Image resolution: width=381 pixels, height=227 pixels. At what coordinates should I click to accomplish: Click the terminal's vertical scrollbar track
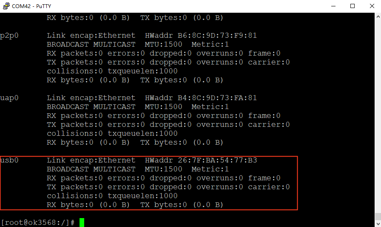click(x=377, y=119)
